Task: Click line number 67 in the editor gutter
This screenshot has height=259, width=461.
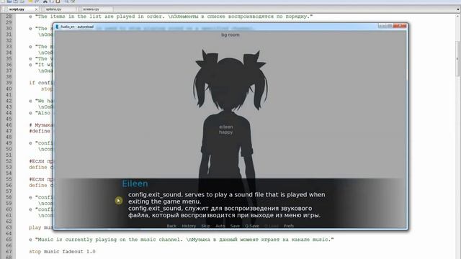Action: pyautogui.click(x=9, y=252)
